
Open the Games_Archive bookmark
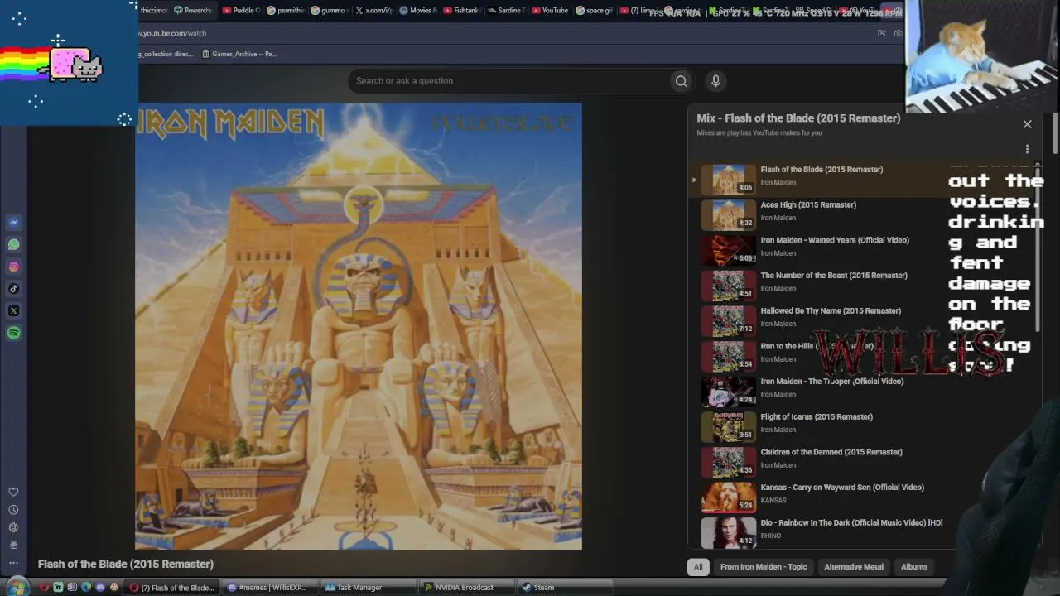pos(239,54)
